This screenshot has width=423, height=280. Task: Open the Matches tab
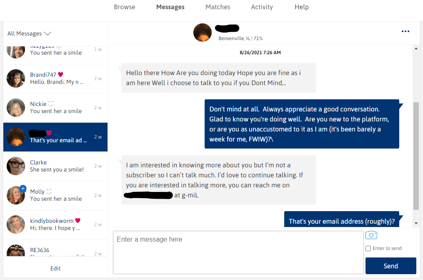(218, 7)
